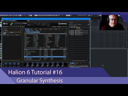Viewport: 128px width, 96px height.
Task: Click the highlighted selected preset row
Action: coord(45,57)
